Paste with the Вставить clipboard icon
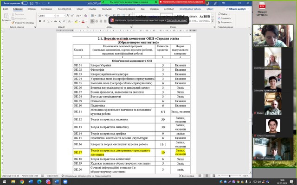The width and height of the screenshot is (297, 185). [x=6, y=16]
